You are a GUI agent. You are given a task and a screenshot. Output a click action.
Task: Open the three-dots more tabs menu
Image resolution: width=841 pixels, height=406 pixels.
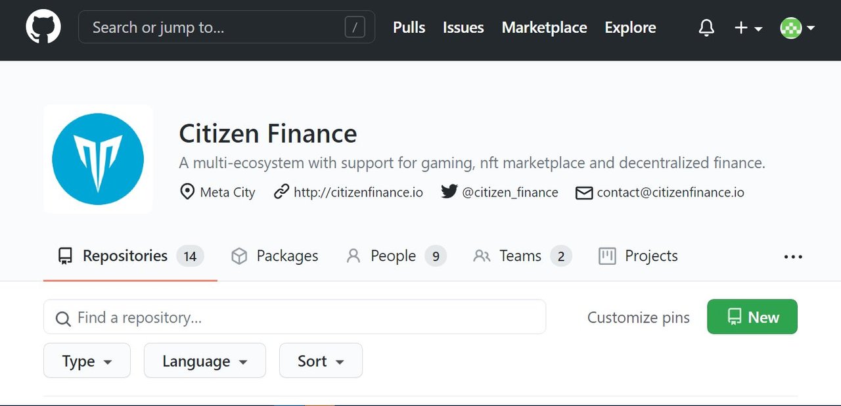793,257
